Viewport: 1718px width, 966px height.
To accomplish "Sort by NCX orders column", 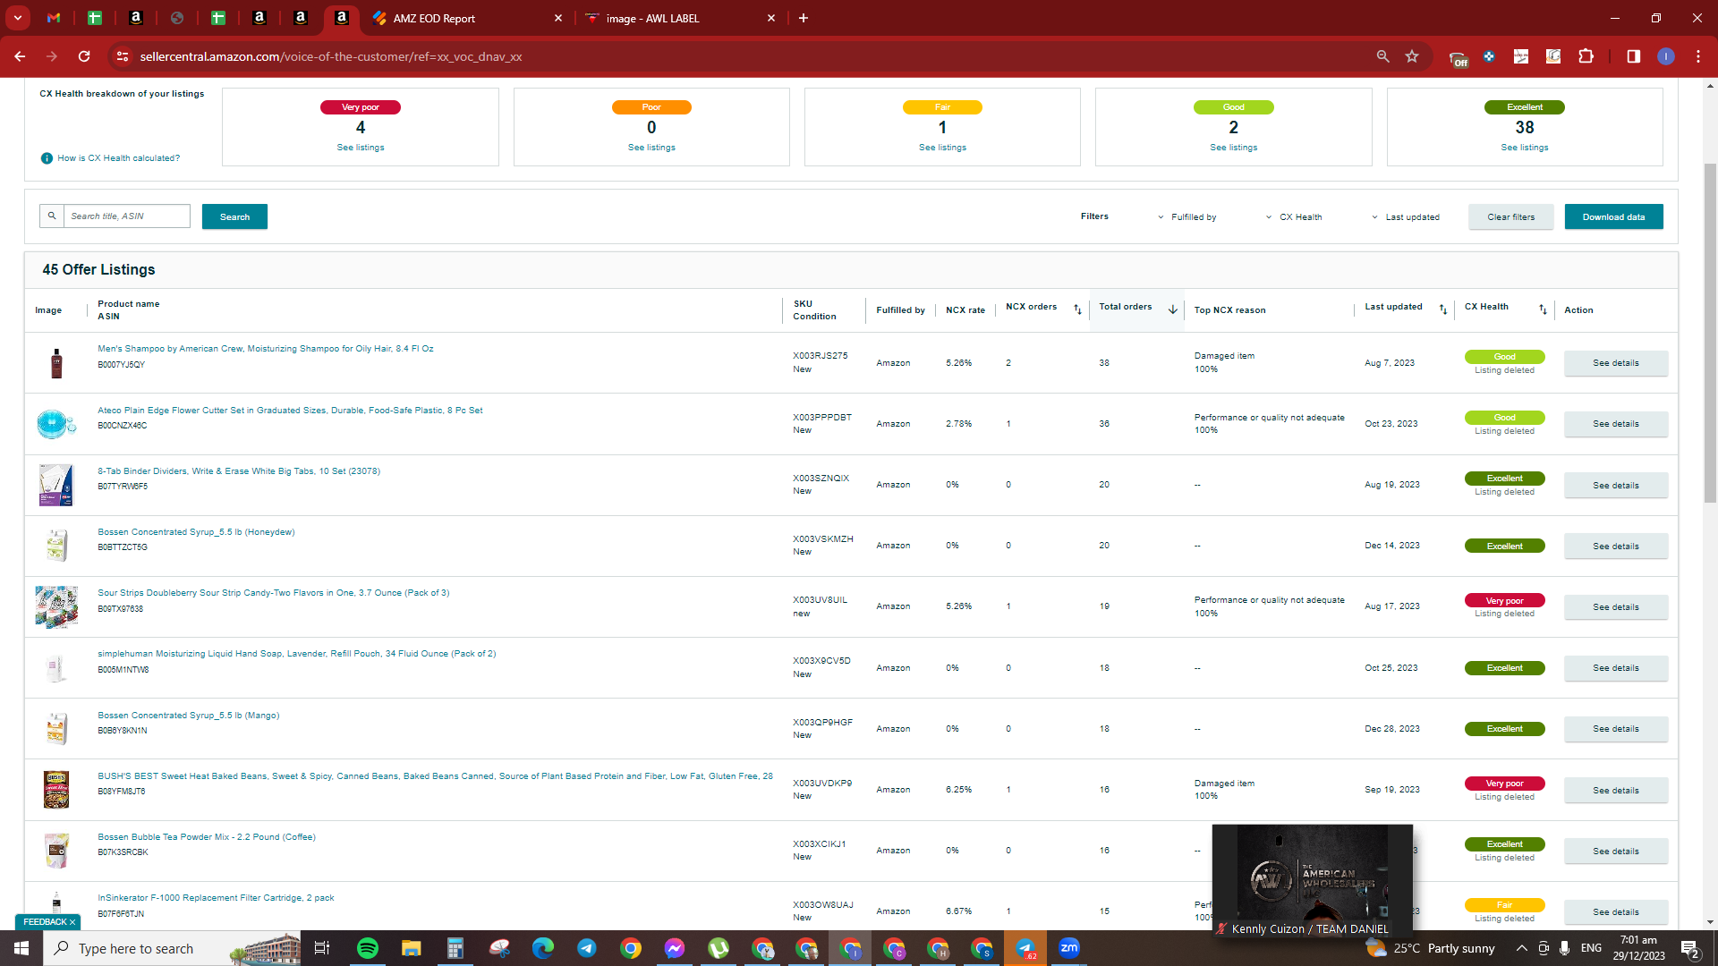I will 1077,309.
